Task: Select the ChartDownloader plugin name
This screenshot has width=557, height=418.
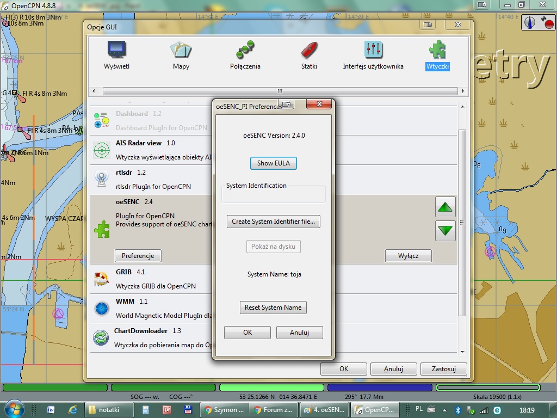Action: tap(141, 331)
